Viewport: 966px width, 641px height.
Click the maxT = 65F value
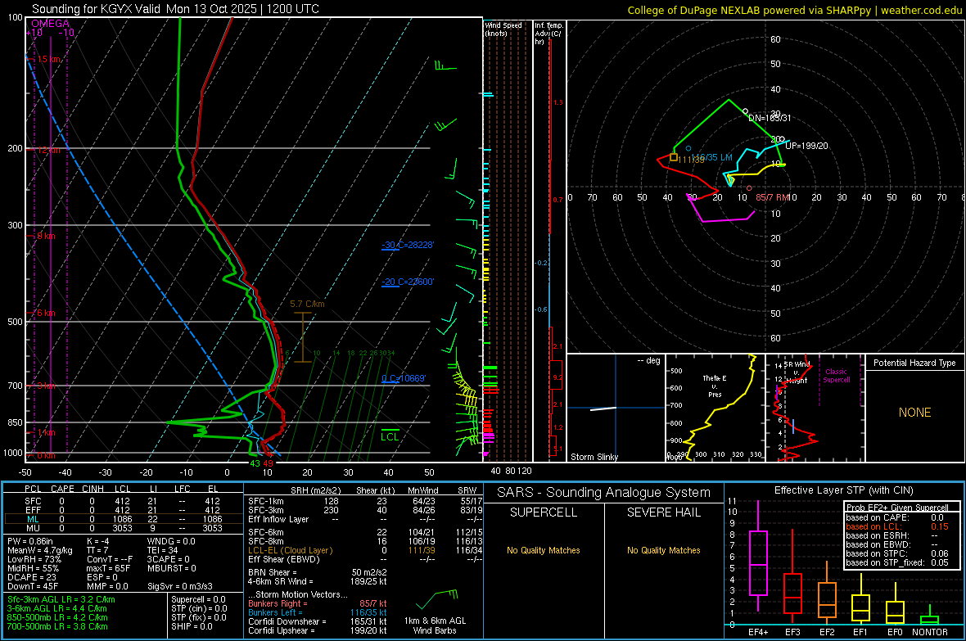coord(108,568)
